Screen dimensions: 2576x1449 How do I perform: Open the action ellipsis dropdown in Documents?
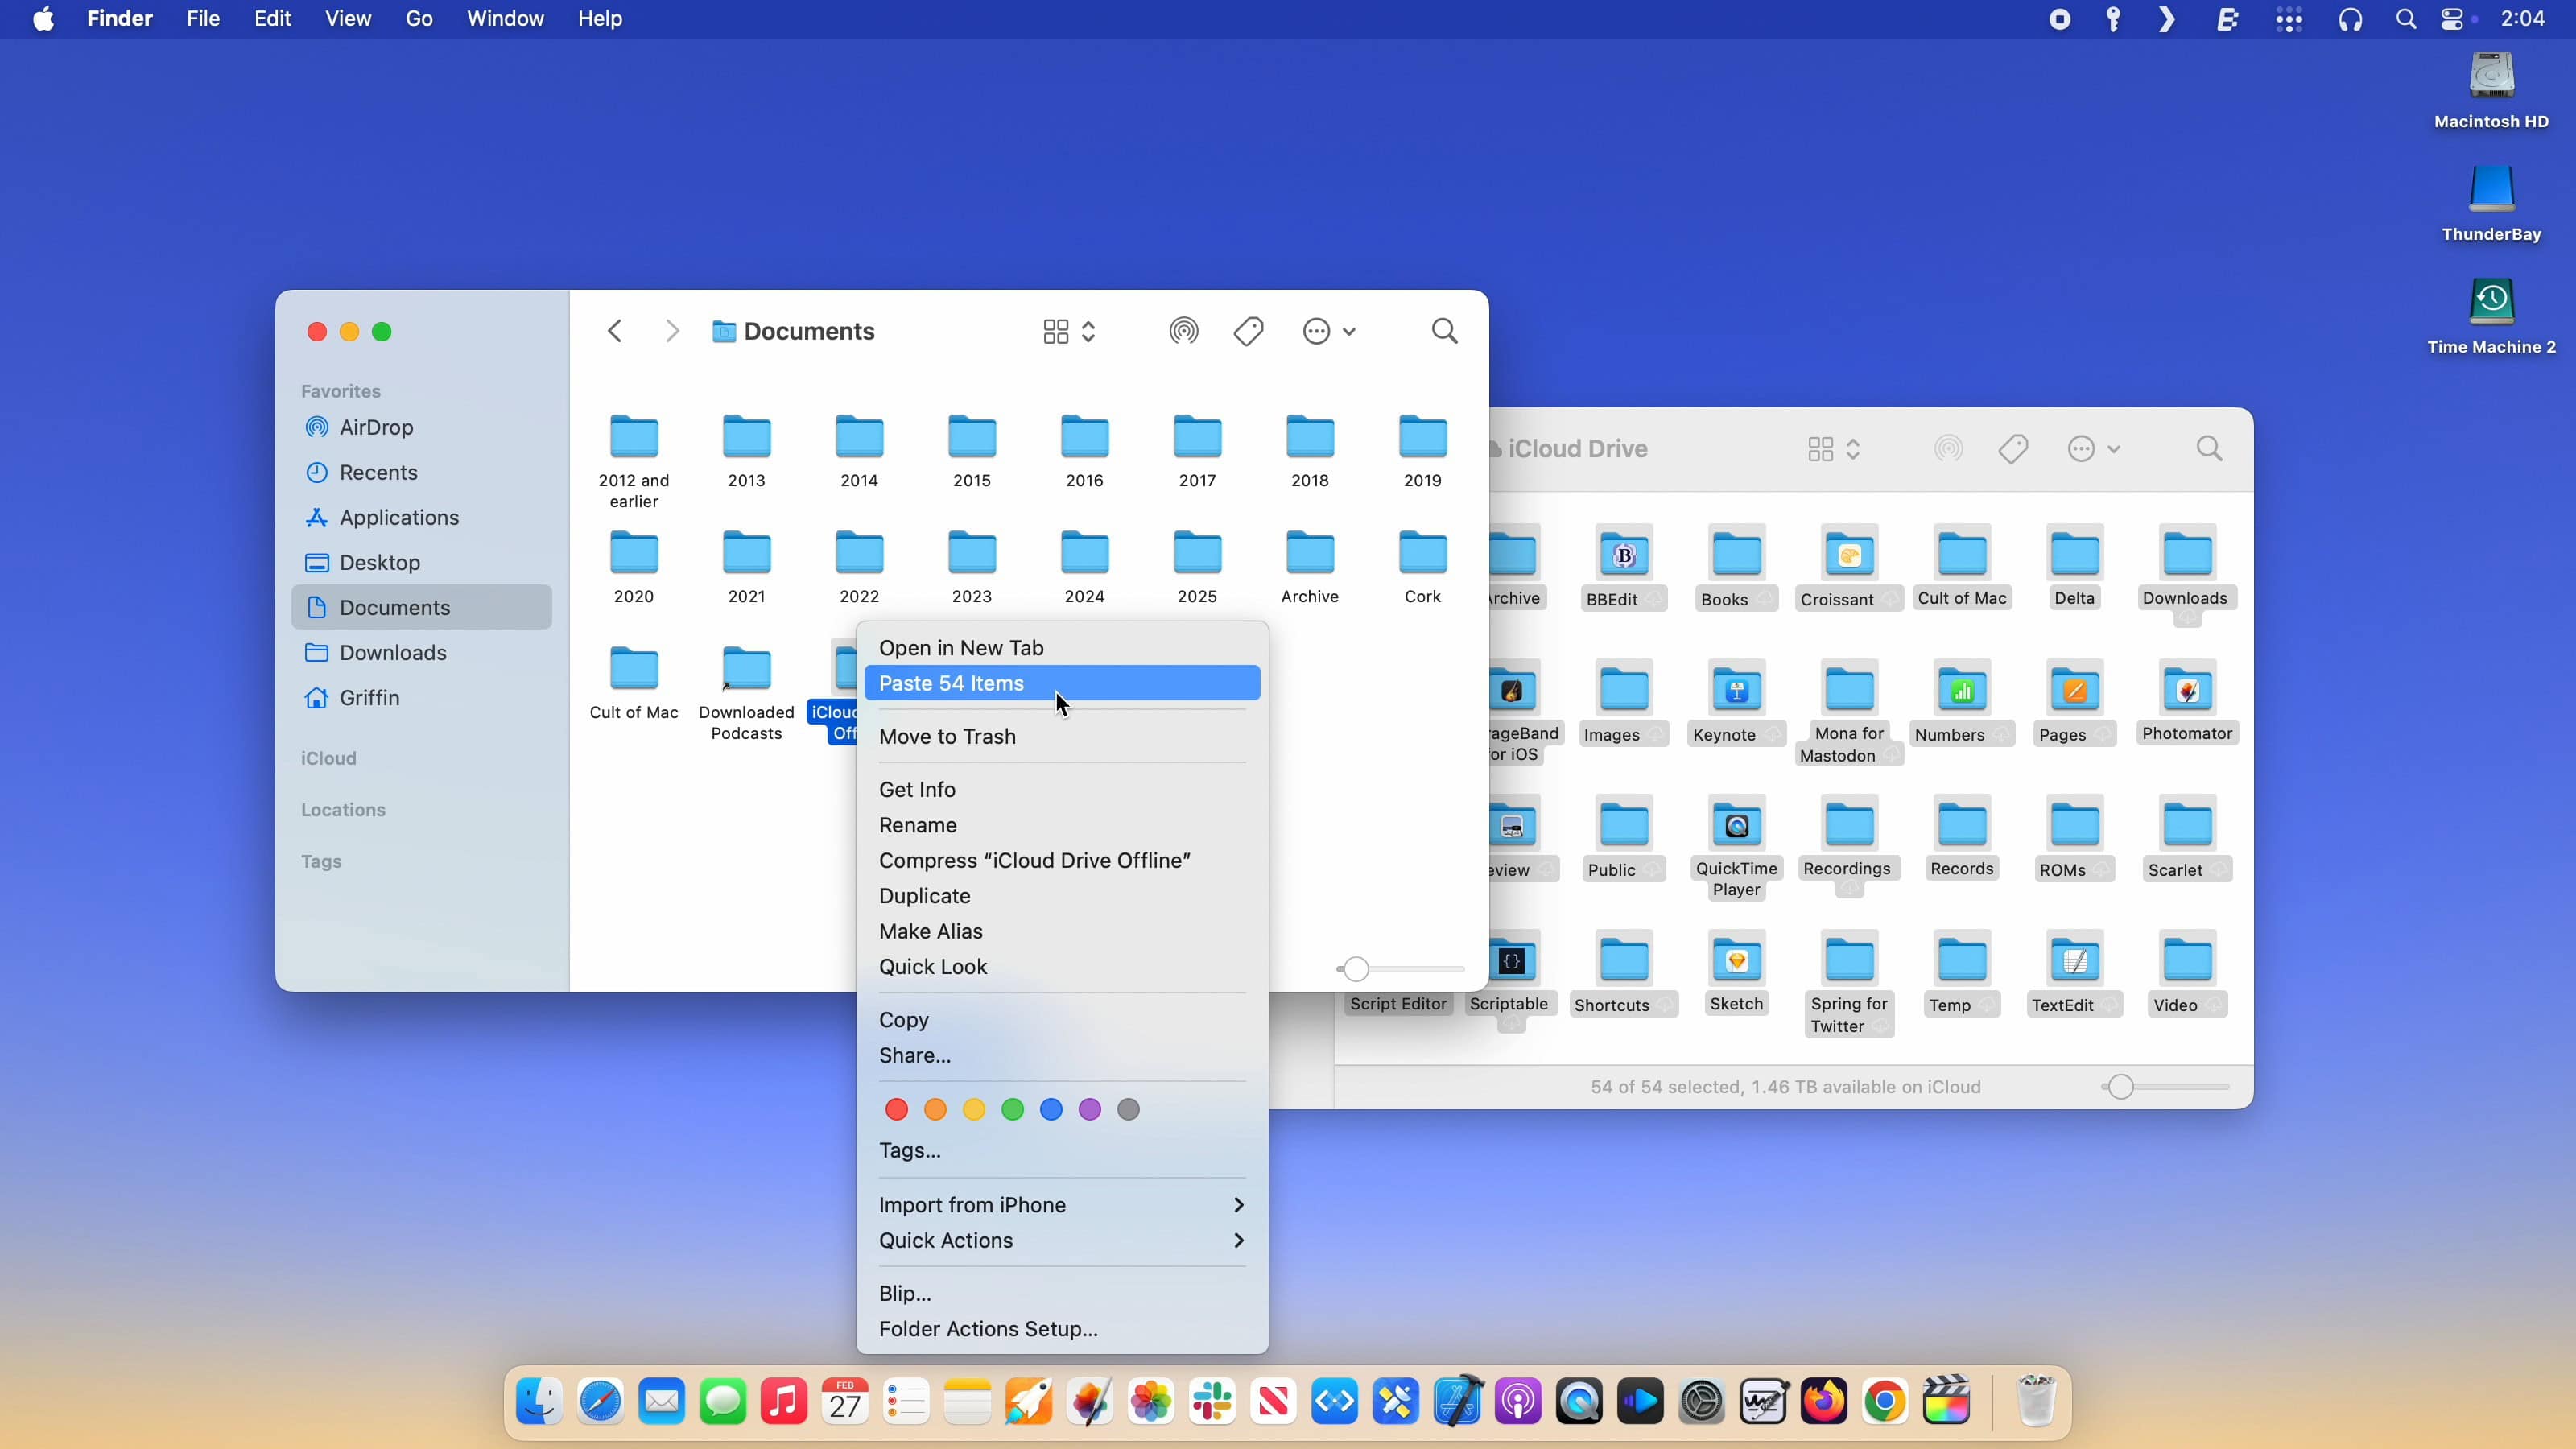click(1328, 331)
